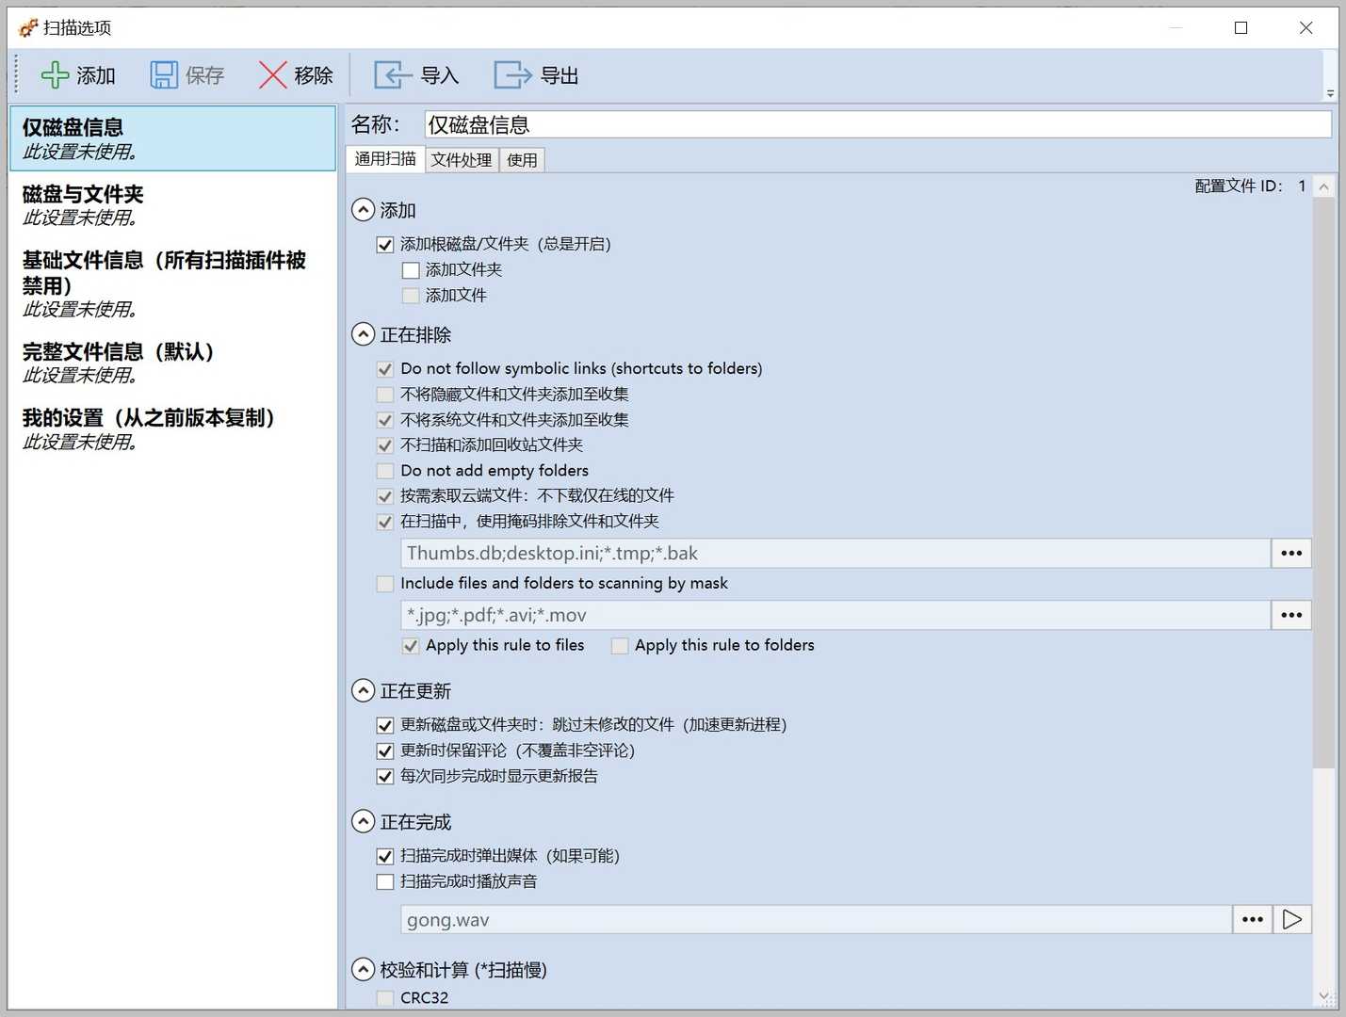The image size is (1346, 1017).
Task: Click the scrollbar up arrow on the right
Action: coord(1325,186)
